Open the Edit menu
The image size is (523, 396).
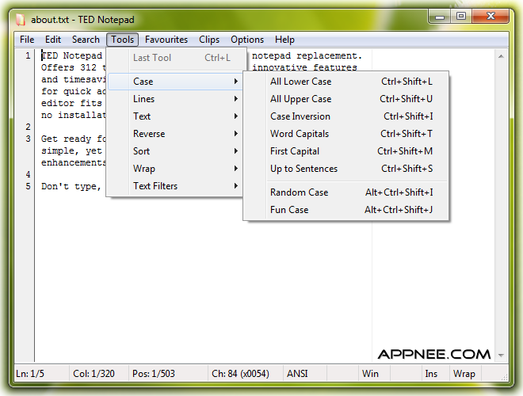53,40
